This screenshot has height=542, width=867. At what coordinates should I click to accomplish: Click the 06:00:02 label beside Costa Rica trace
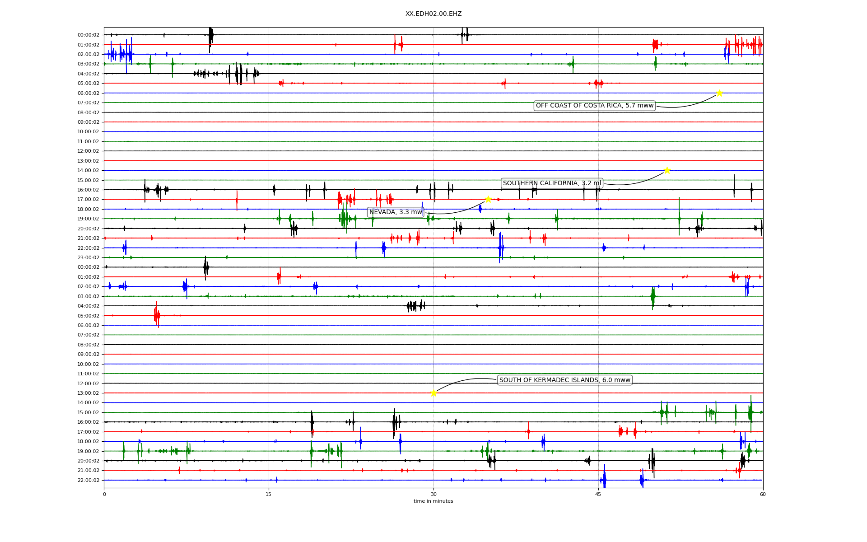89,93
